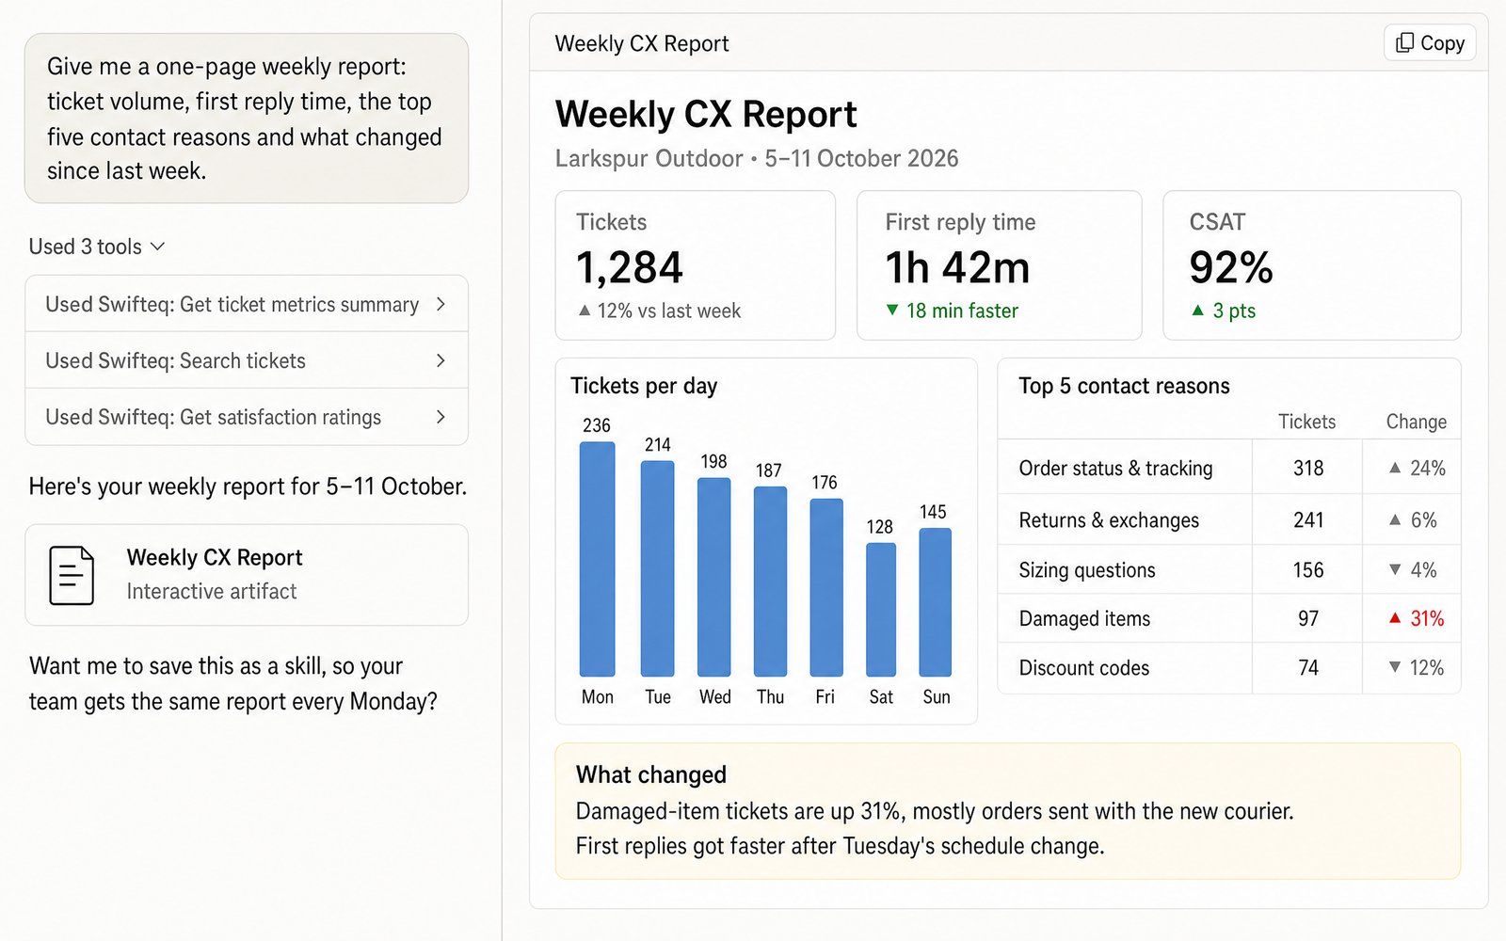Click Weekly CX Report panel title tab
This screenshot has height=941, width=1506.
[x=642, y=43]
